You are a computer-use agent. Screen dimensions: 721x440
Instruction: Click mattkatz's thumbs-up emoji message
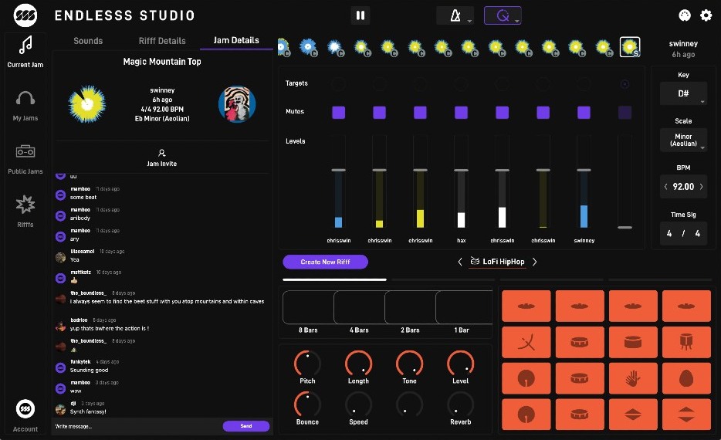pos(74,280)
